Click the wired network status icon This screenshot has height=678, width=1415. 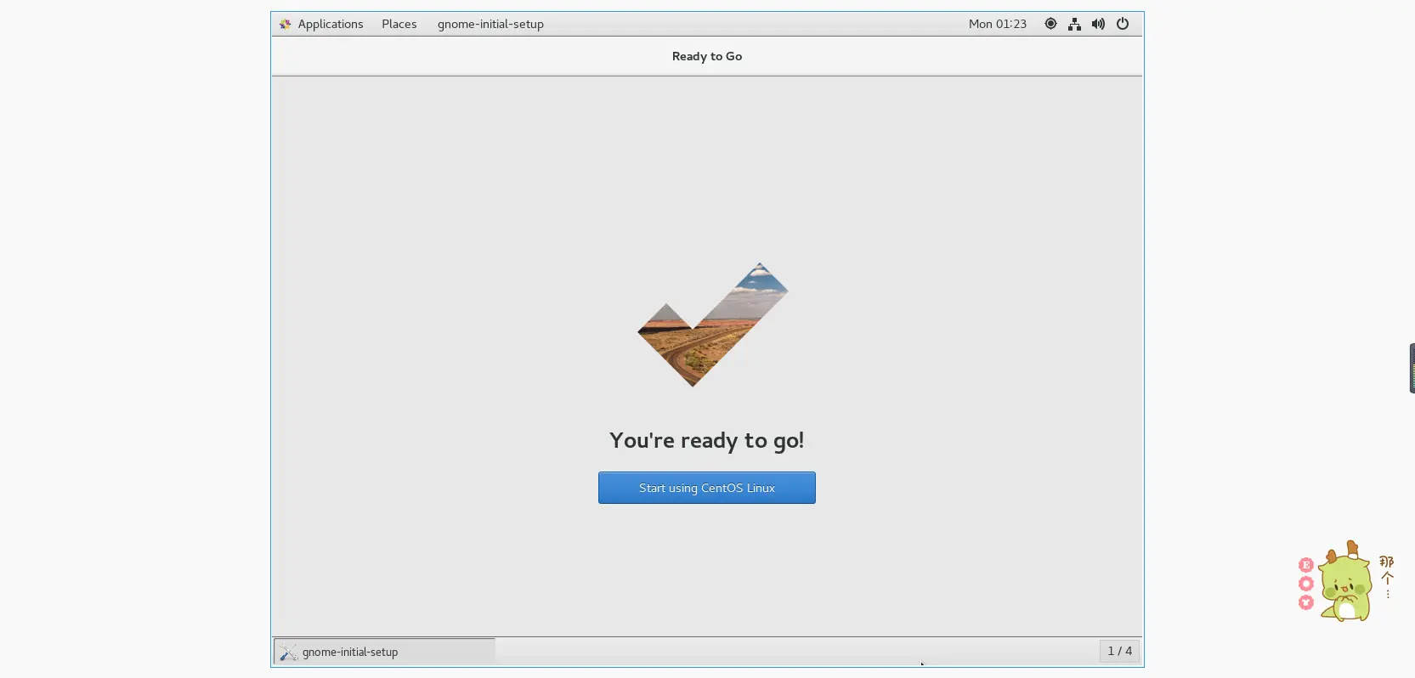click(1074, 24)
